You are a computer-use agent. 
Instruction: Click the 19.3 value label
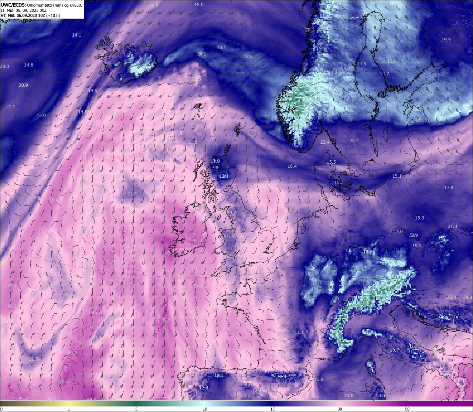click(229, 237)
